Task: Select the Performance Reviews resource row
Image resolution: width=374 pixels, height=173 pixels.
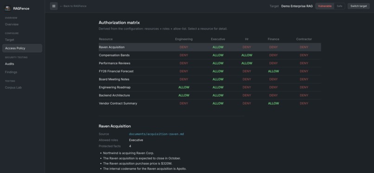Action: click(210, 63)
